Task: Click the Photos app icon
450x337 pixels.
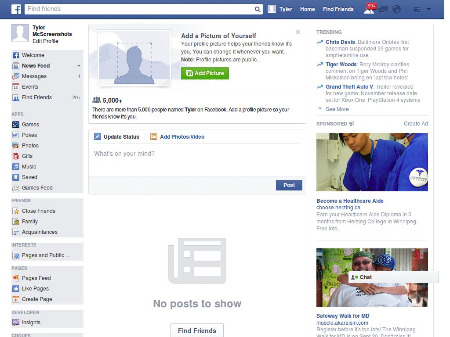Action: click(16, 146)
